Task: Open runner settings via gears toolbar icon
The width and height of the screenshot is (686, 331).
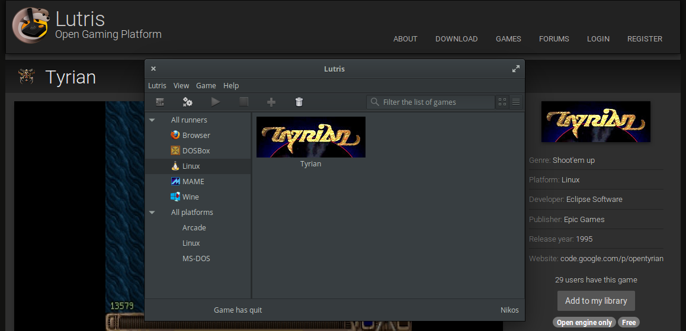Action: click(x=188, y=102)
